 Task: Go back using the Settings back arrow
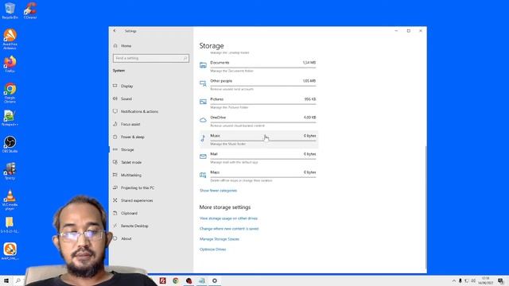click(x=115, y=31)
